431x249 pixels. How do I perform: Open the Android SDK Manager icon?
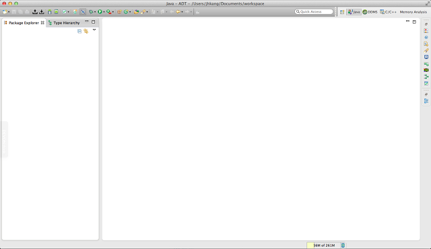click(49, 12)
